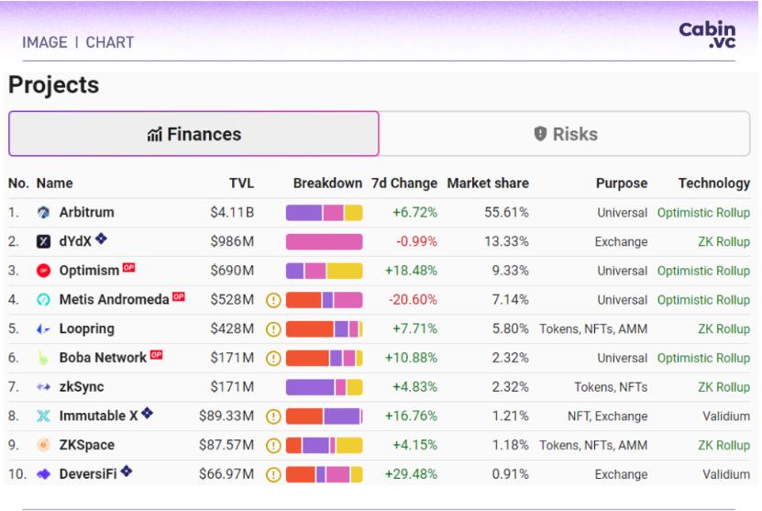Open the ZKSpace project link
Screen dimensions: 762x511
point(86,446)
